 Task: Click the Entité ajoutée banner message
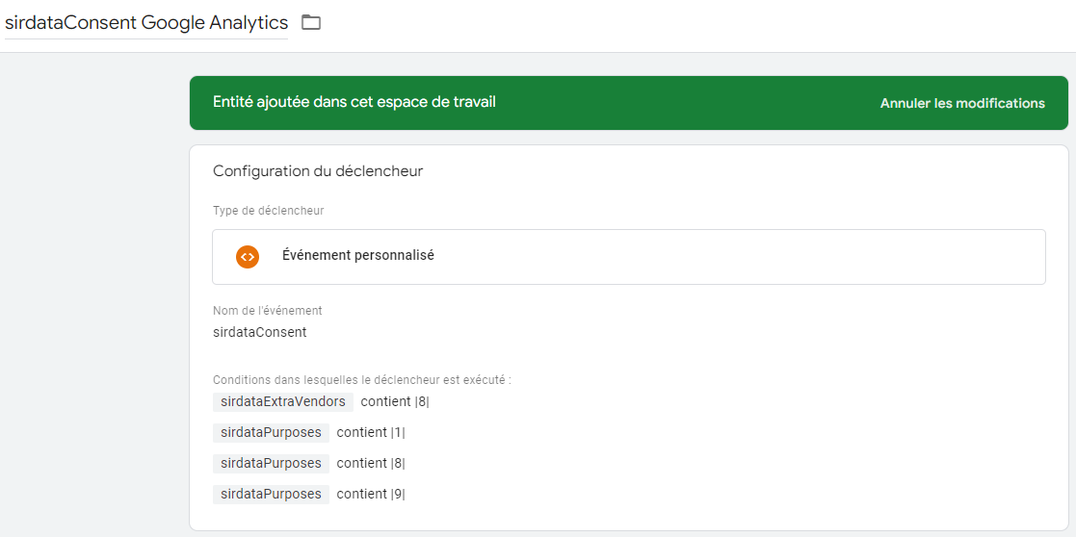click(354, 102)
